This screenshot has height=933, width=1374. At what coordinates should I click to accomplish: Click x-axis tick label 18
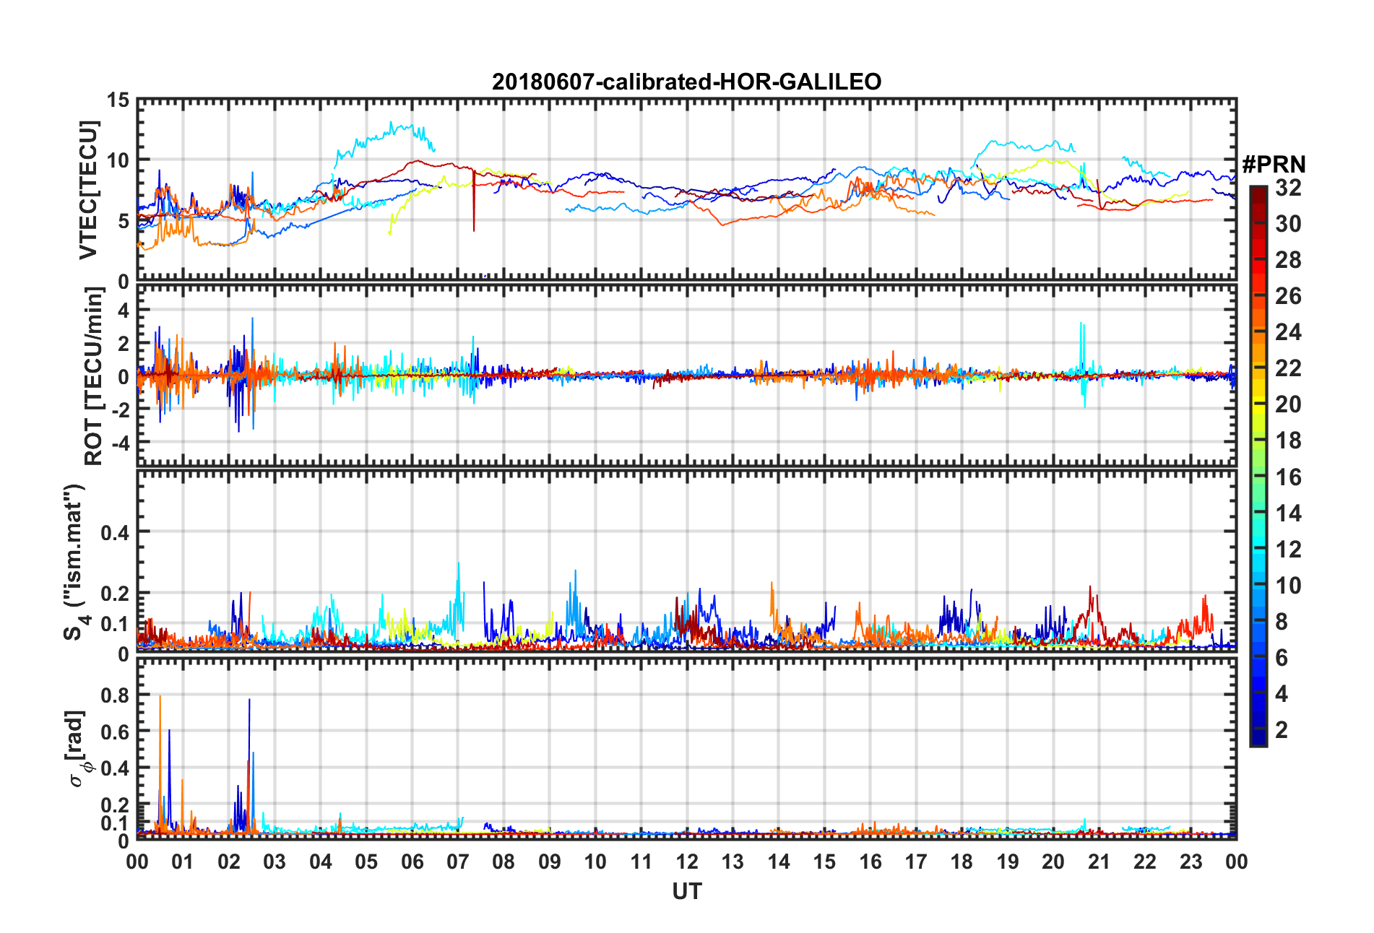pos(962,862)
